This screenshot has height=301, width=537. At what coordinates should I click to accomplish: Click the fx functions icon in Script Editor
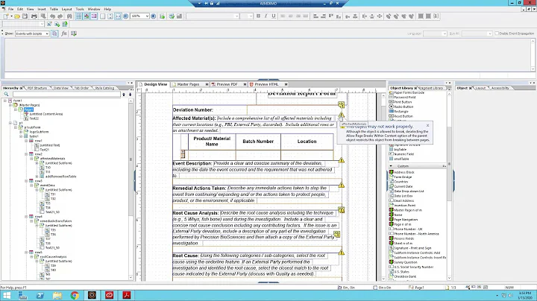64,34
